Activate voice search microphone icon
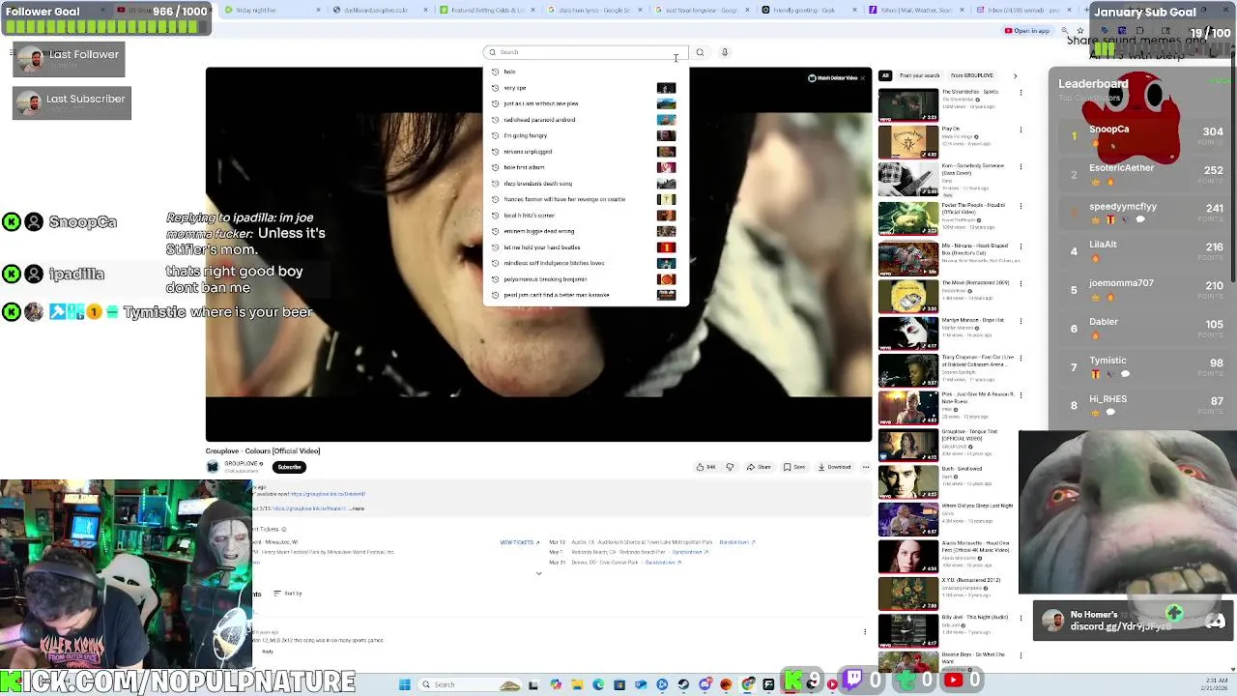Screen dimensions: 1237x696 point(724,52)
